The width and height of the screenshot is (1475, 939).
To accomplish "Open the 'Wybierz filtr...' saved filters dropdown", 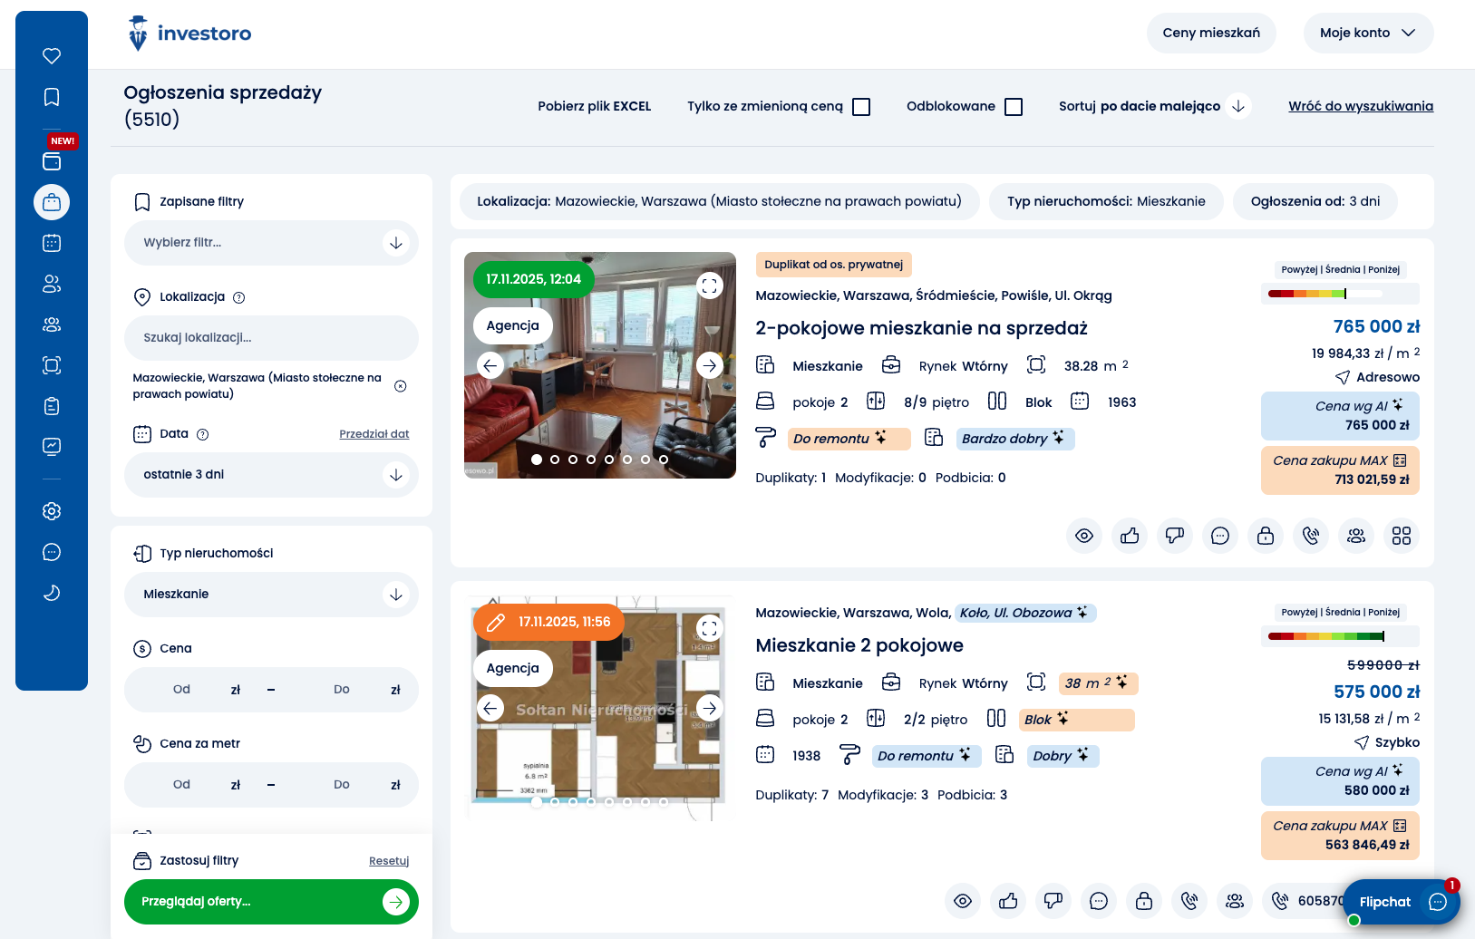I will 271,243.
